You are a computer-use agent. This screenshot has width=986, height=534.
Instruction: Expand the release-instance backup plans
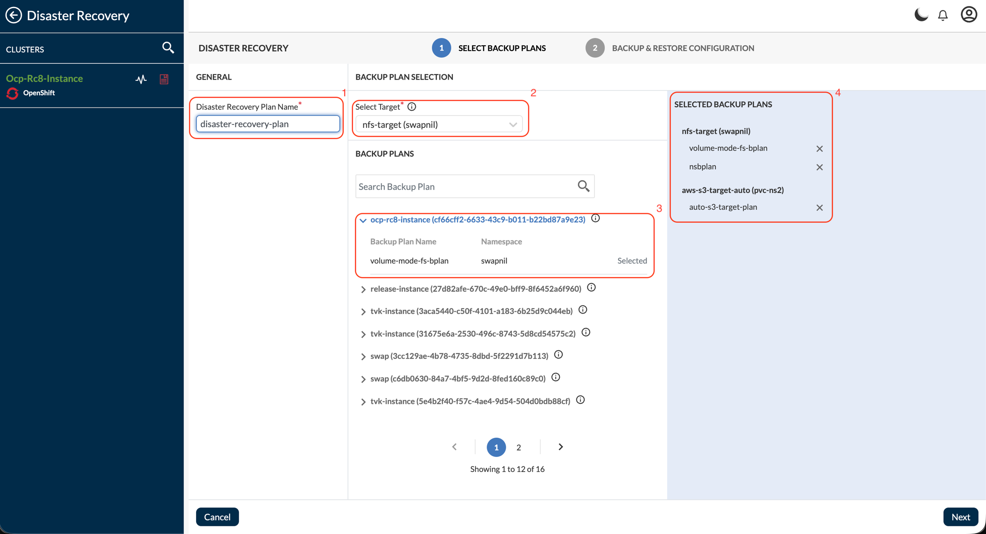(363, 289)
